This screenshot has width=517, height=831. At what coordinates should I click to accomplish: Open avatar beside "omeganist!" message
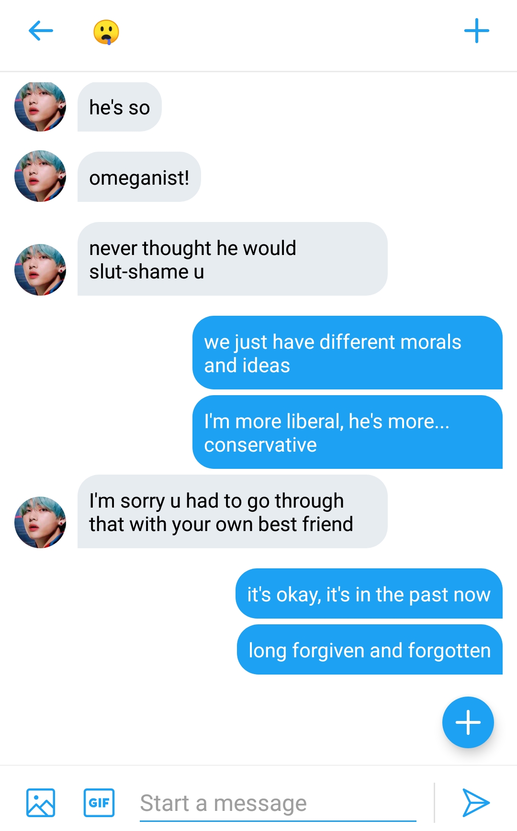pyautogui.click(x=40, y=176)
